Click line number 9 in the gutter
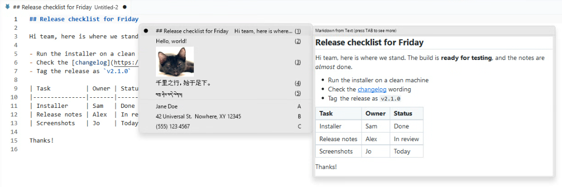Viewport: 562px width, 187px height. (16, 89)
